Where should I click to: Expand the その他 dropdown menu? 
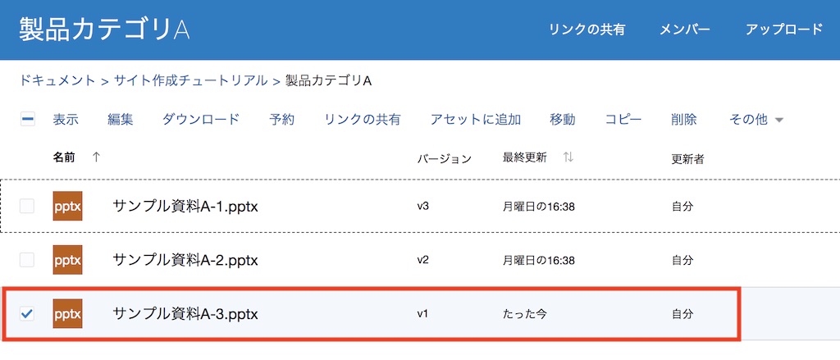coord(756,120)
